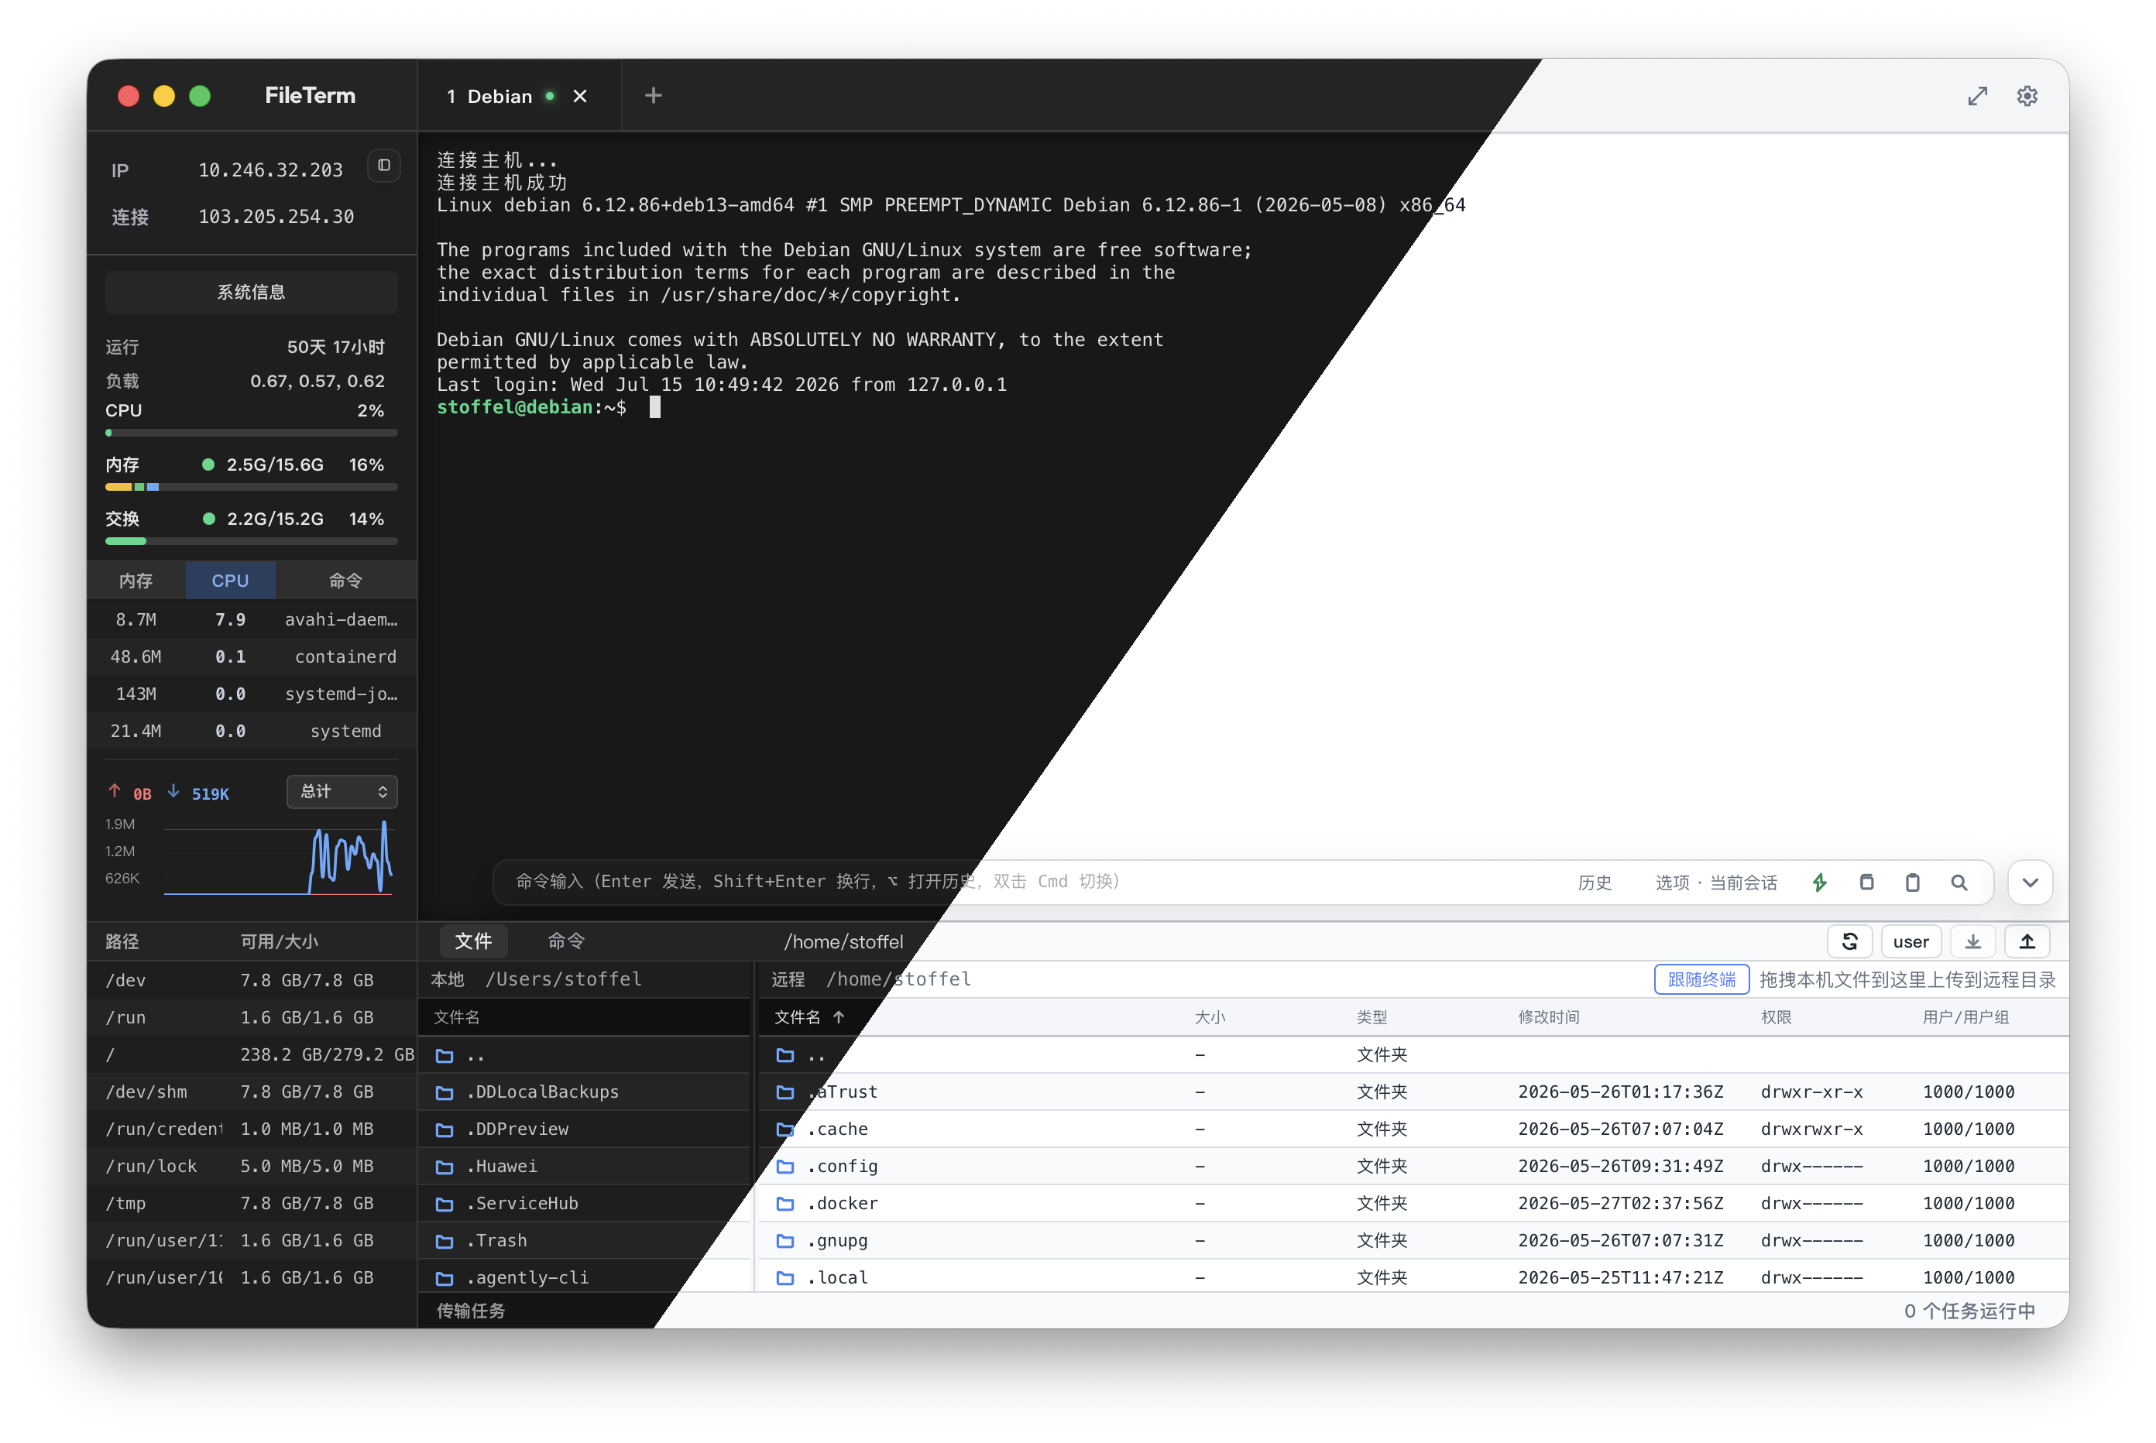Click the 0 个任务运行中 status text
This screenshot has height=1443, width=2156.
click(x=1969, y=1311)
